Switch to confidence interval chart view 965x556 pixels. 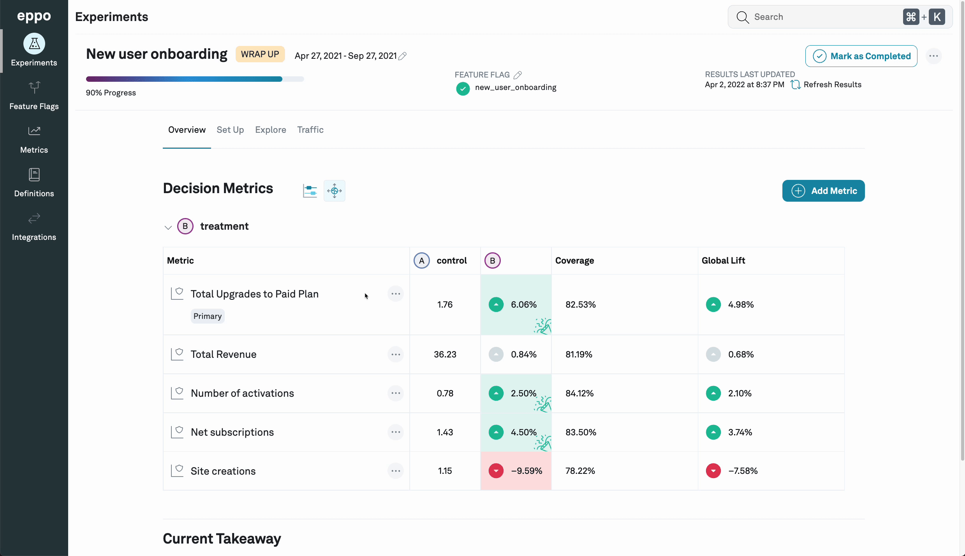coord(310,191)
